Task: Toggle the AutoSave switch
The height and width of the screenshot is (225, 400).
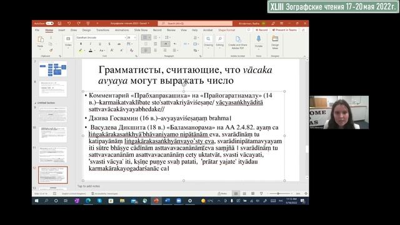Action: pos(49,23)
